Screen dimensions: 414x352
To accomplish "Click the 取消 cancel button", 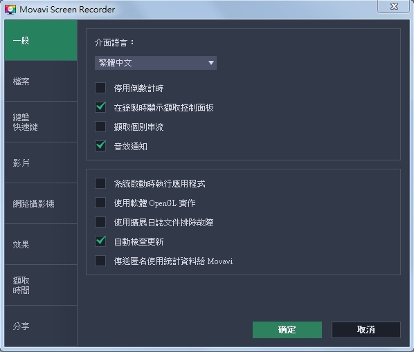I will (366, 330).
